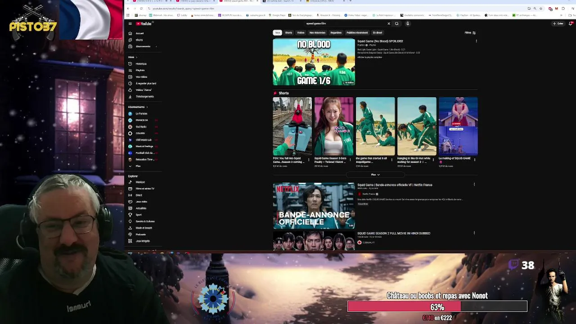
Task: Open the Netflix France channel link
Action: tap(369, 194)
